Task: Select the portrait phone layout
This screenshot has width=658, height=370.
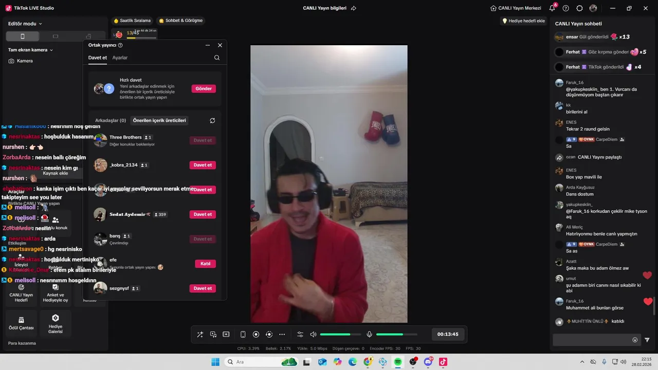Action: (x=22, y=36)
